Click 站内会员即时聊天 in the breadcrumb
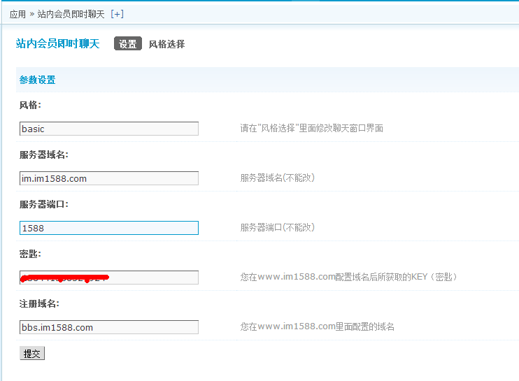Image resolution: width=519 pixels, height=381 pixels. (71, 14)
